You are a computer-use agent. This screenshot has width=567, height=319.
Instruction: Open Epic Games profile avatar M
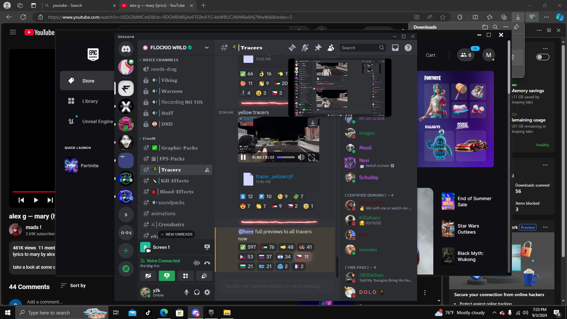pyautogui.click(x=489, y=55)
